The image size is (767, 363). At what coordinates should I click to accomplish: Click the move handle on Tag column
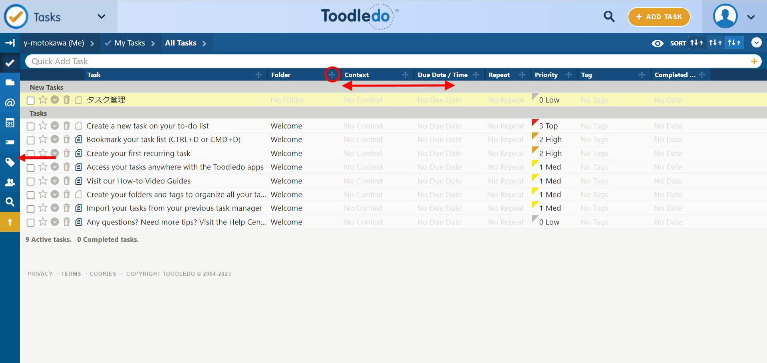coord(642,75)
